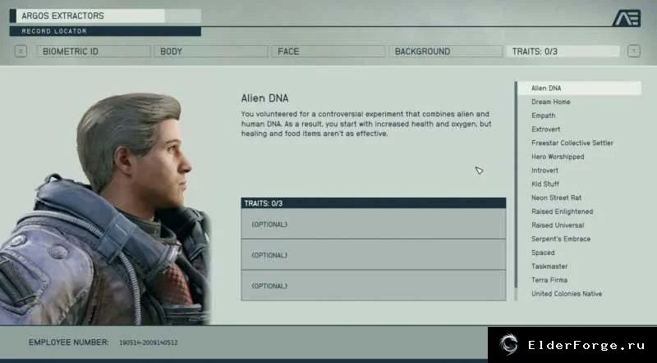
Task: Click the trait list scrollbar
Action: [516, 191]
